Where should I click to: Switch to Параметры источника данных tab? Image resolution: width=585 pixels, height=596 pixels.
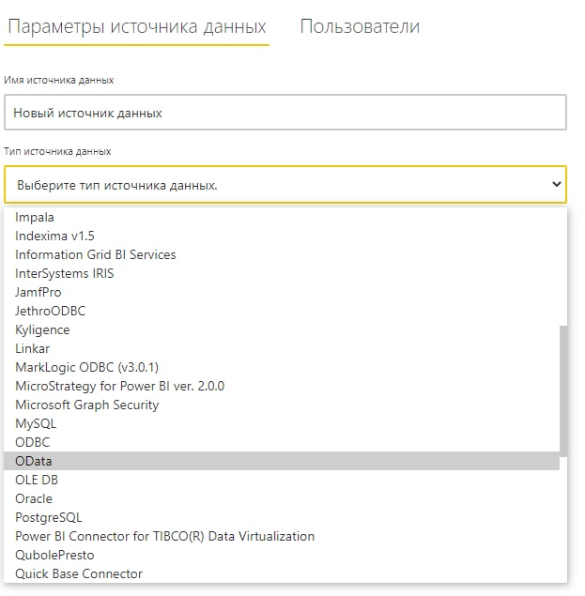pyautogui.click(x=136, y=27)
